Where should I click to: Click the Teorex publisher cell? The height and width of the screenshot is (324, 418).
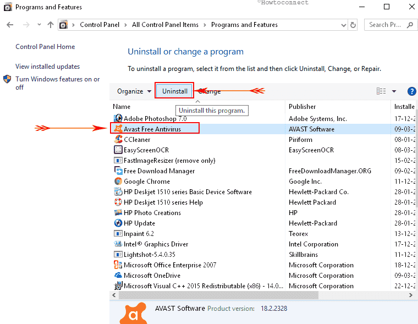[x=298, y=234]
